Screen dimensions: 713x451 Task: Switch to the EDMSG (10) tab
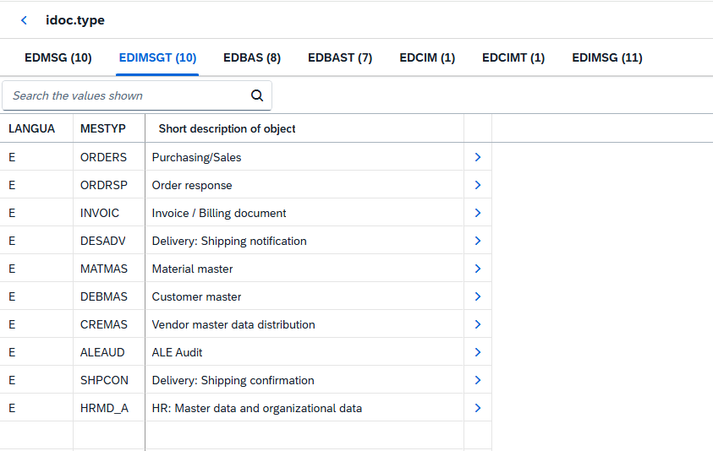tap(58, 57)
